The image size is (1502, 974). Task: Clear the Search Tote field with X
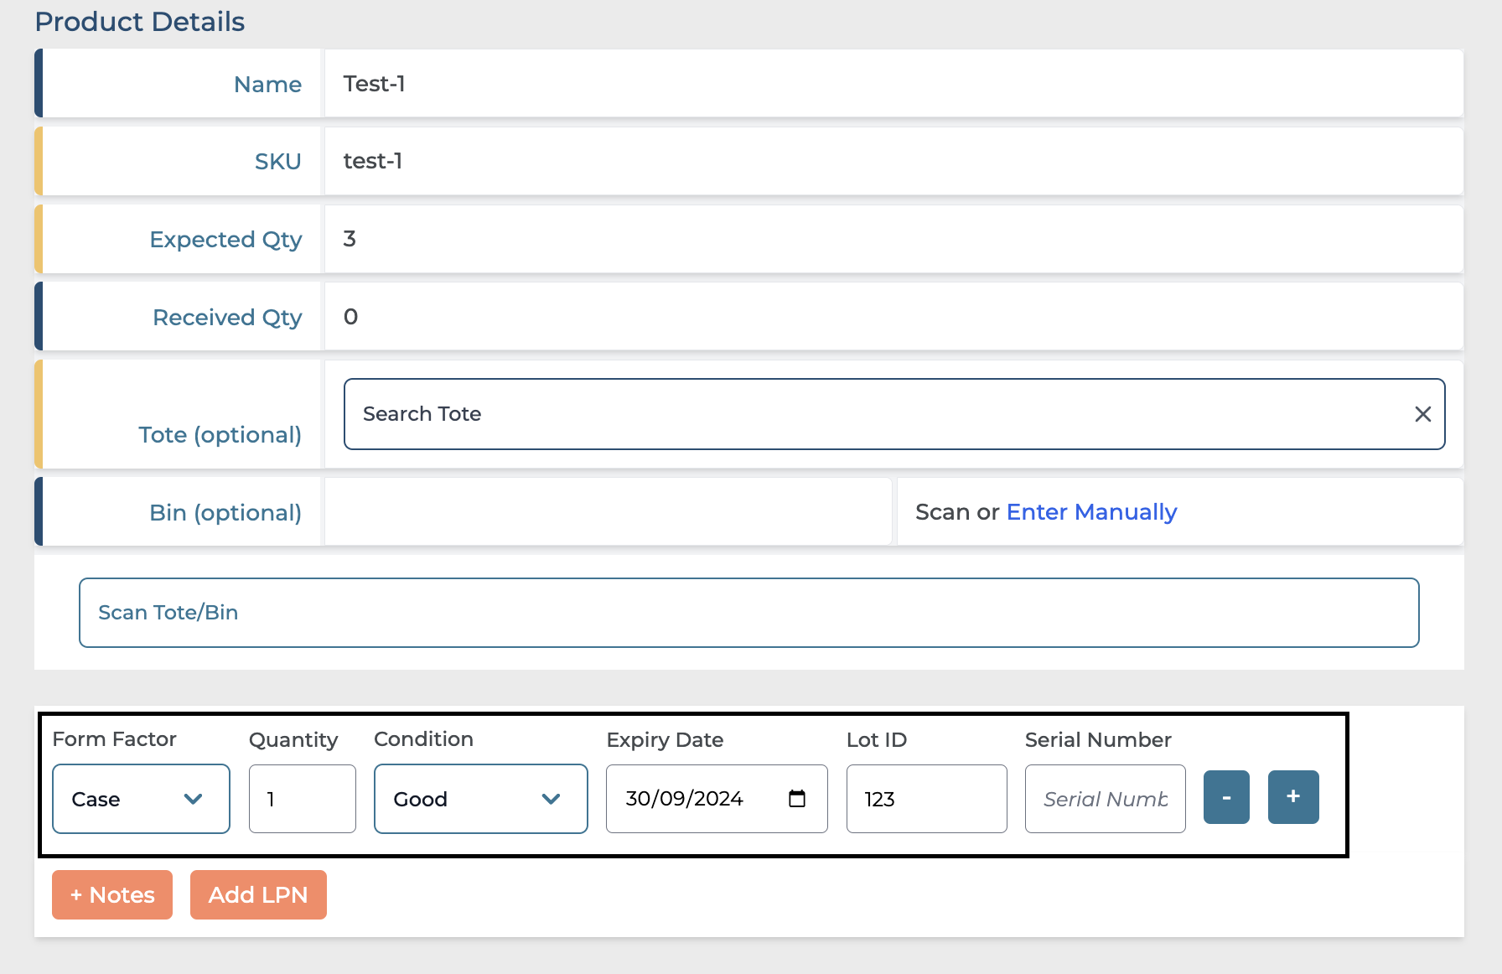pyautogui.click(x=1422, y=414)
